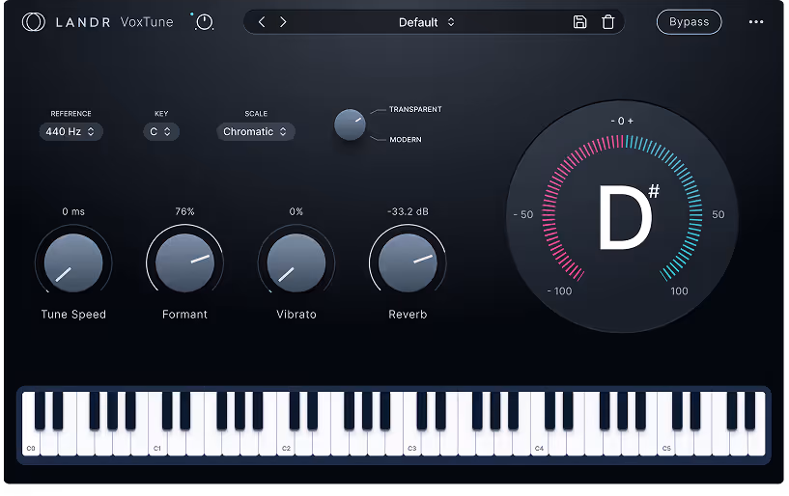This screenshot has width=789, height=496.
Task: Click the Tune Speed knob
Action: 73,262
